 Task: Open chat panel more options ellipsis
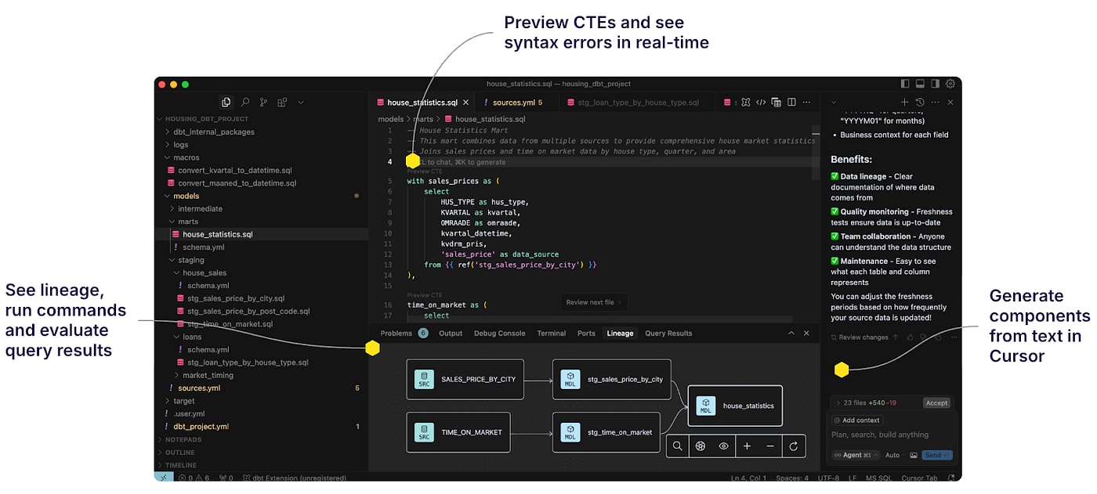click(x=935, y=103)
